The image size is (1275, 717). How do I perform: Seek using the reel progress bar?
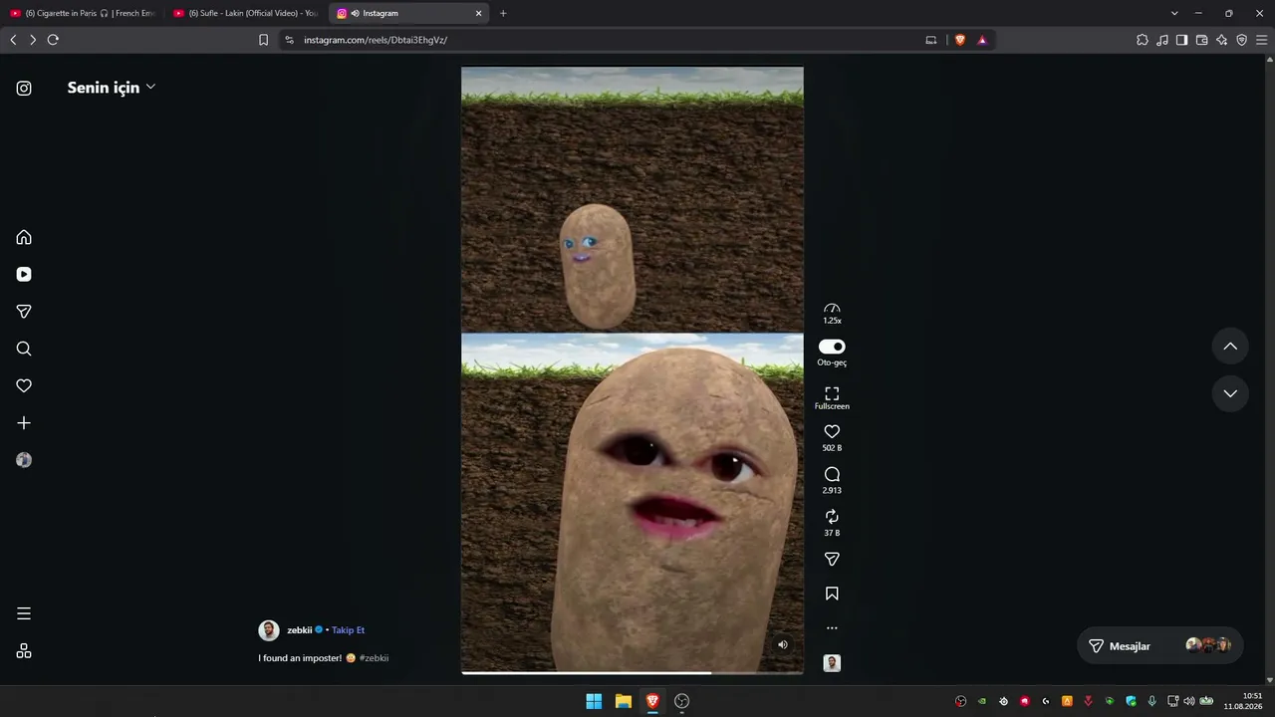633,672
